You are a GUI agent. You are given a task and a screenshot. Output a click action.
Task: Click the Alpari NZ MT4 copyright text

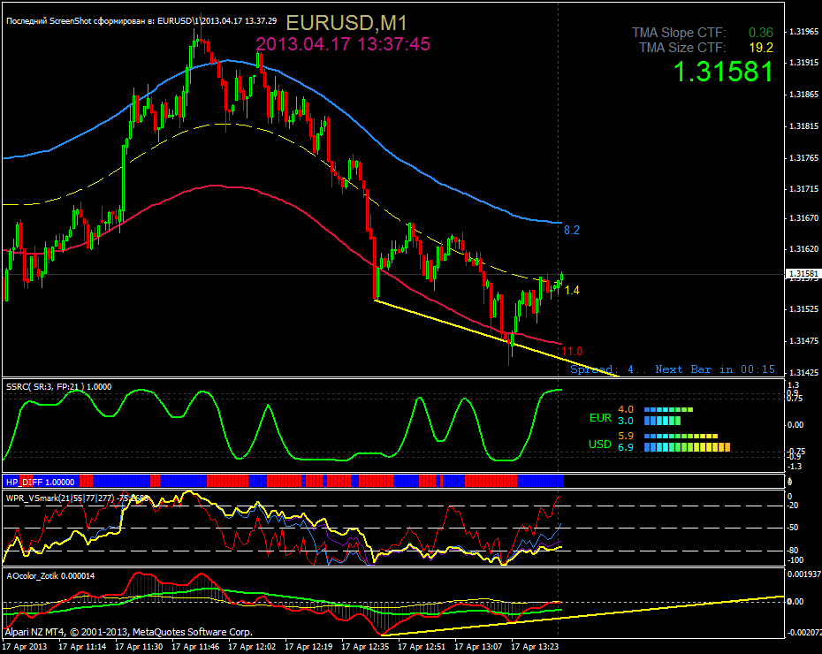[129, 633]
